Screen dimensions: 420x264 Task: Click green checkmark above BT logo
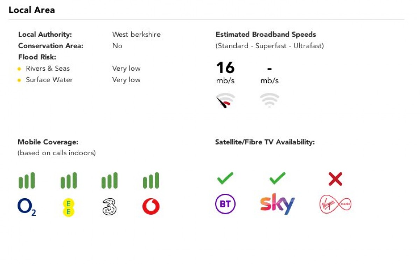(225, 179)
